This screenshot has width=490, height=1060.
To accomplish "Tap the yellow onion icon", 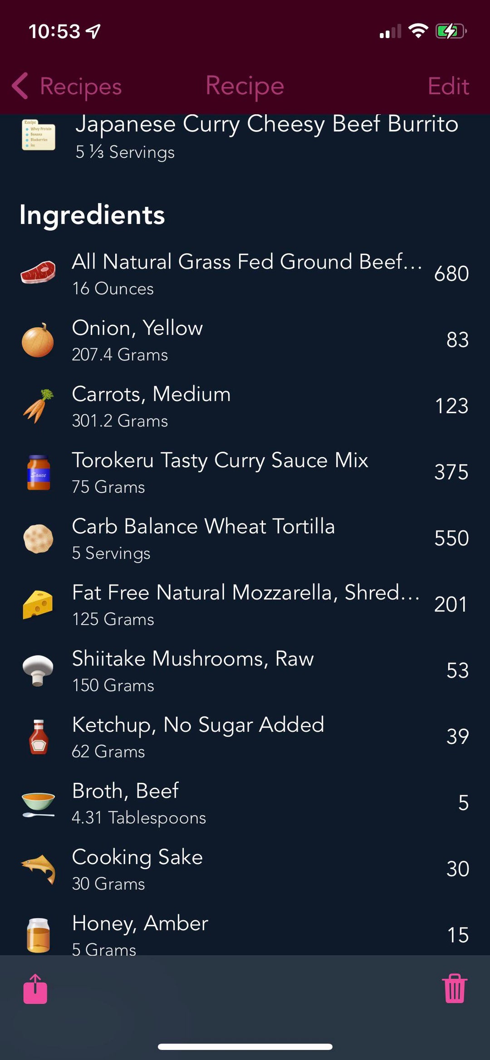I will tap(38, 340).
